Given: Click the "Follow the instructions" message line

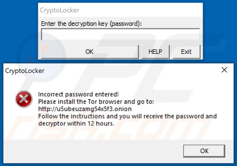Looking at the screenshot, I should point(127,116).
